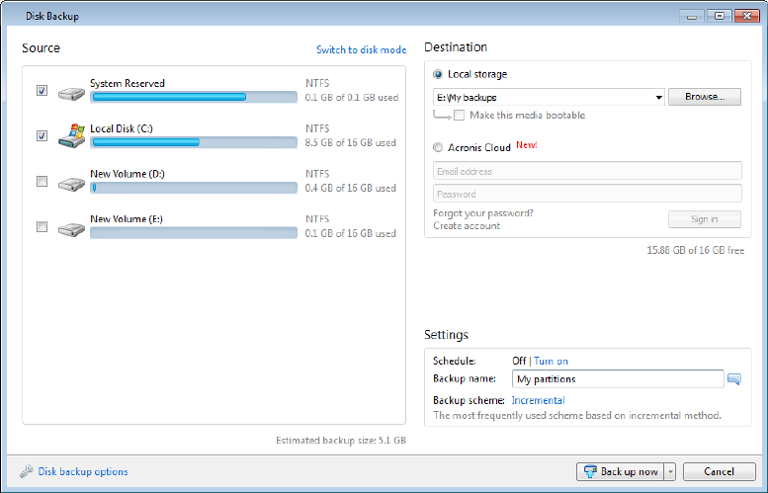This screenshot has height=493, width=768.
Task: Open the Back up now dropdown arrow
Action: [670, 472]
